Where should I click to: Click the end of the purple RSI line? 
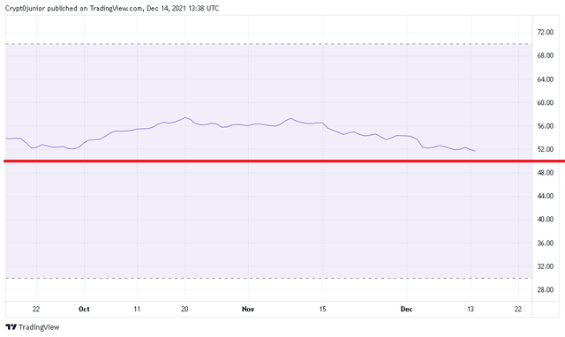pos(475,151)
